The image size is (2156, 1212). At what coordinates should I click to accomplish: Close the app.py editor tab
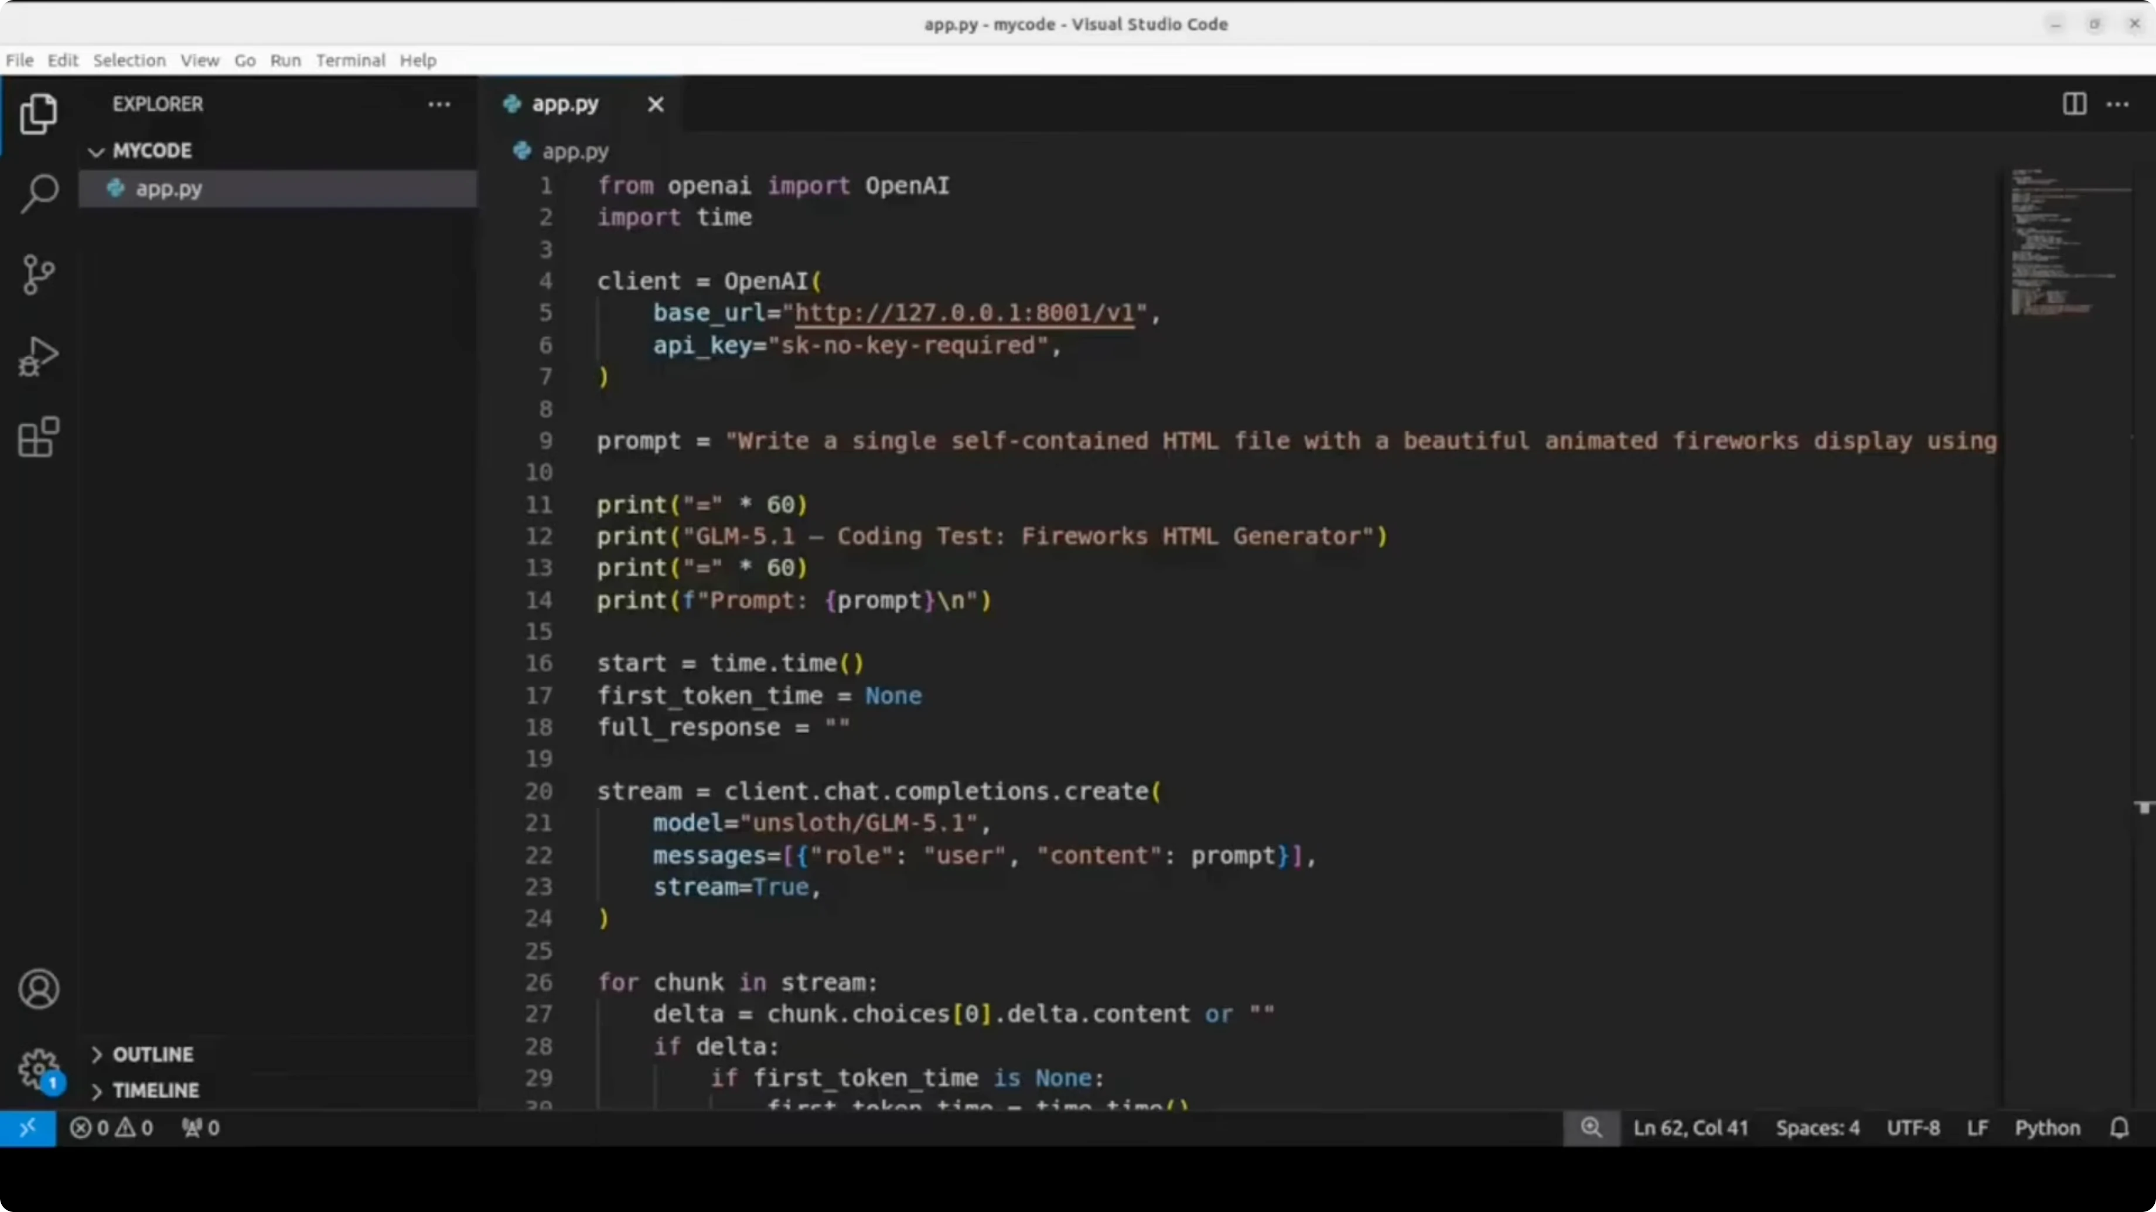tap(656, 105)
